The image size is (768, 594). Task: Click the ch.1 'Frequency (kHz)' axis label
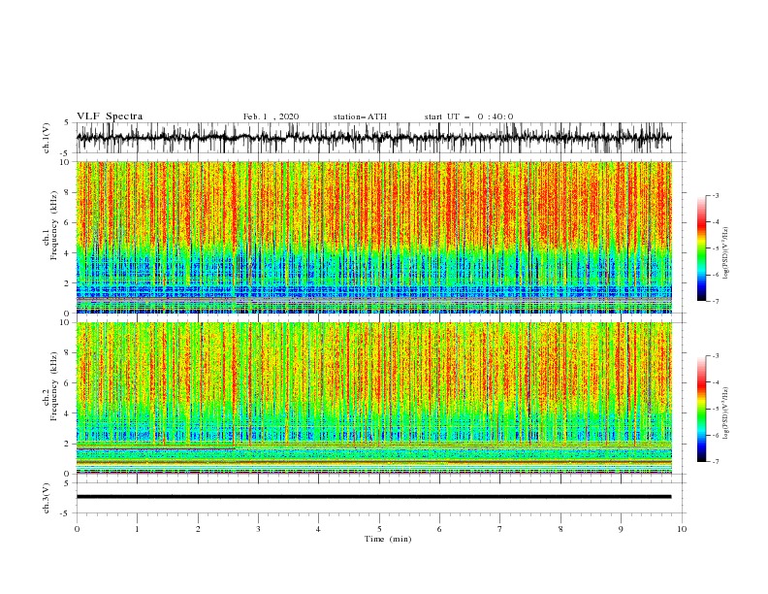click(x=54, y=226)
